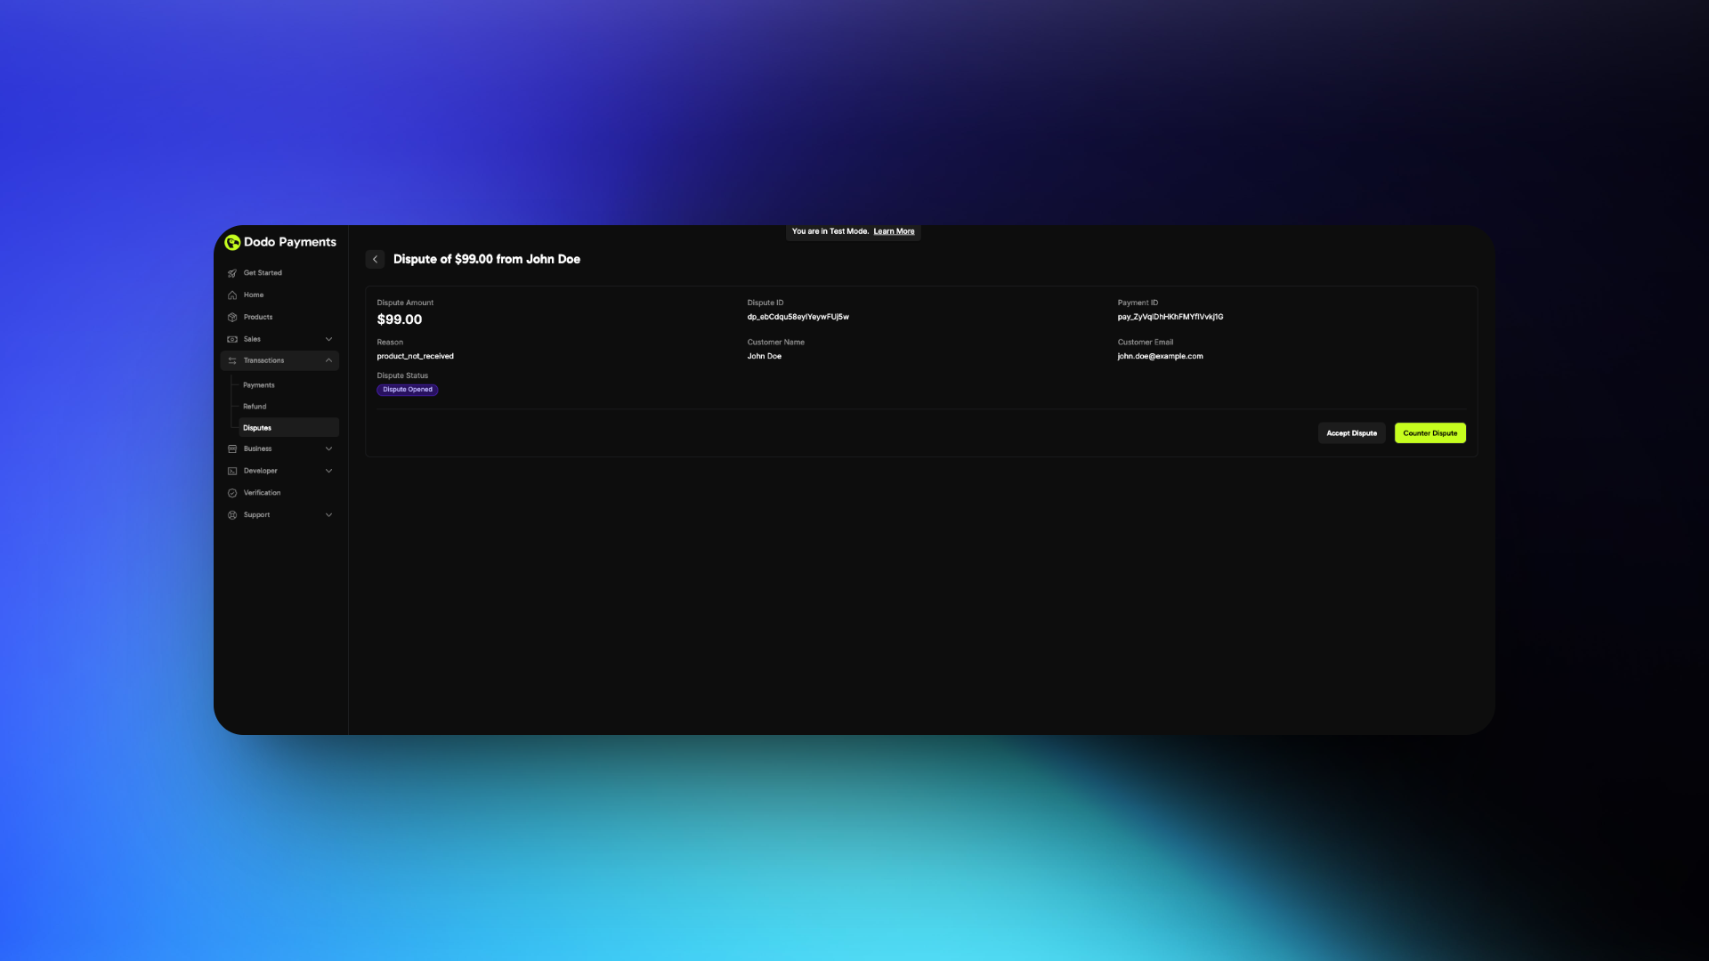This screenshot has height=961, width=1709.
Task: Click the Developer terminal icon
Action: coord(232,471)
